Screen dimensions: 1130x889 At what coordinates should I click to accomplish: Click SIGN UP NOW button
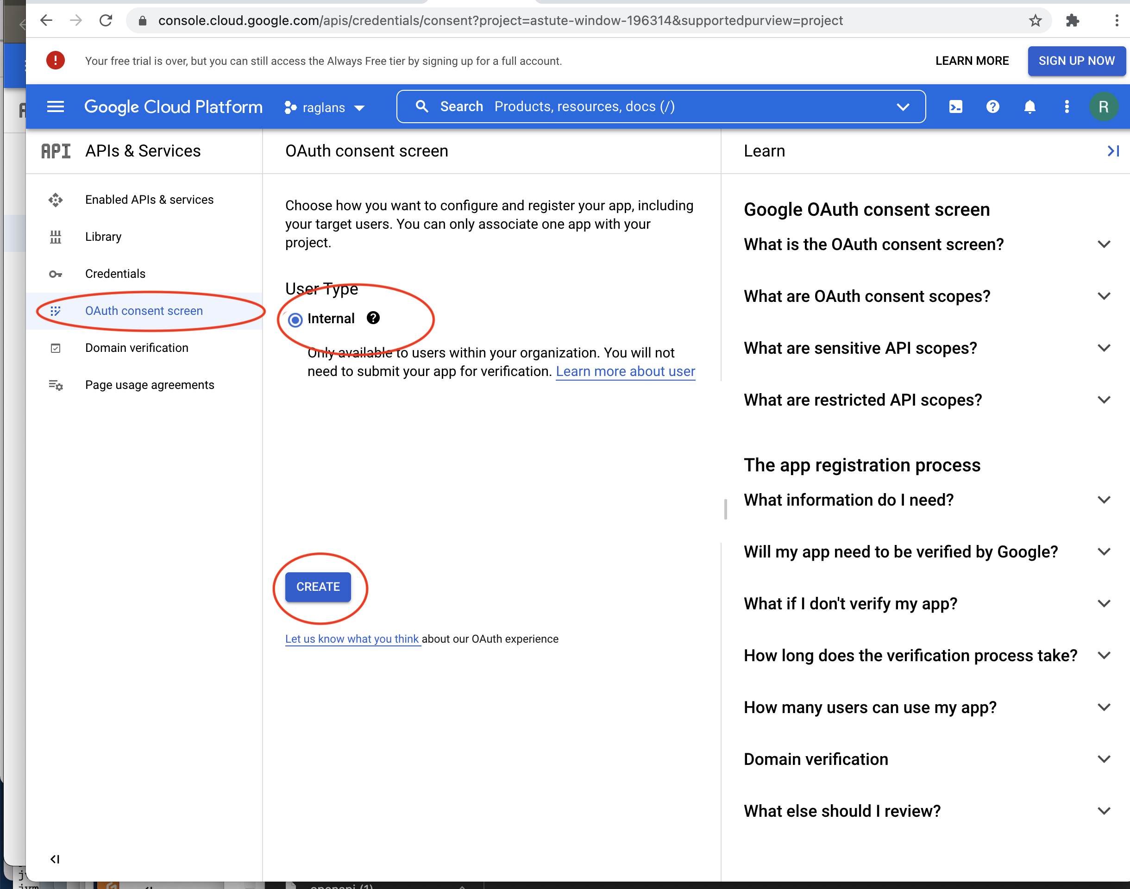(x=1076, y=61)
